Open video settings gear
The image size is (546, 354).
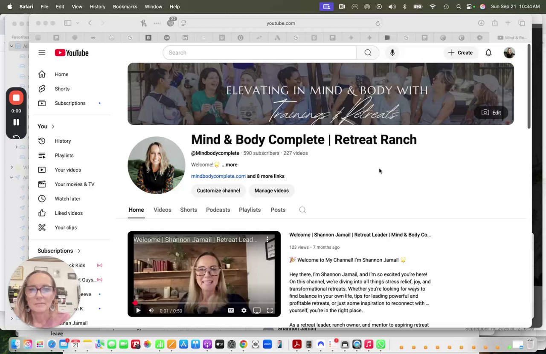coord(244,311)
